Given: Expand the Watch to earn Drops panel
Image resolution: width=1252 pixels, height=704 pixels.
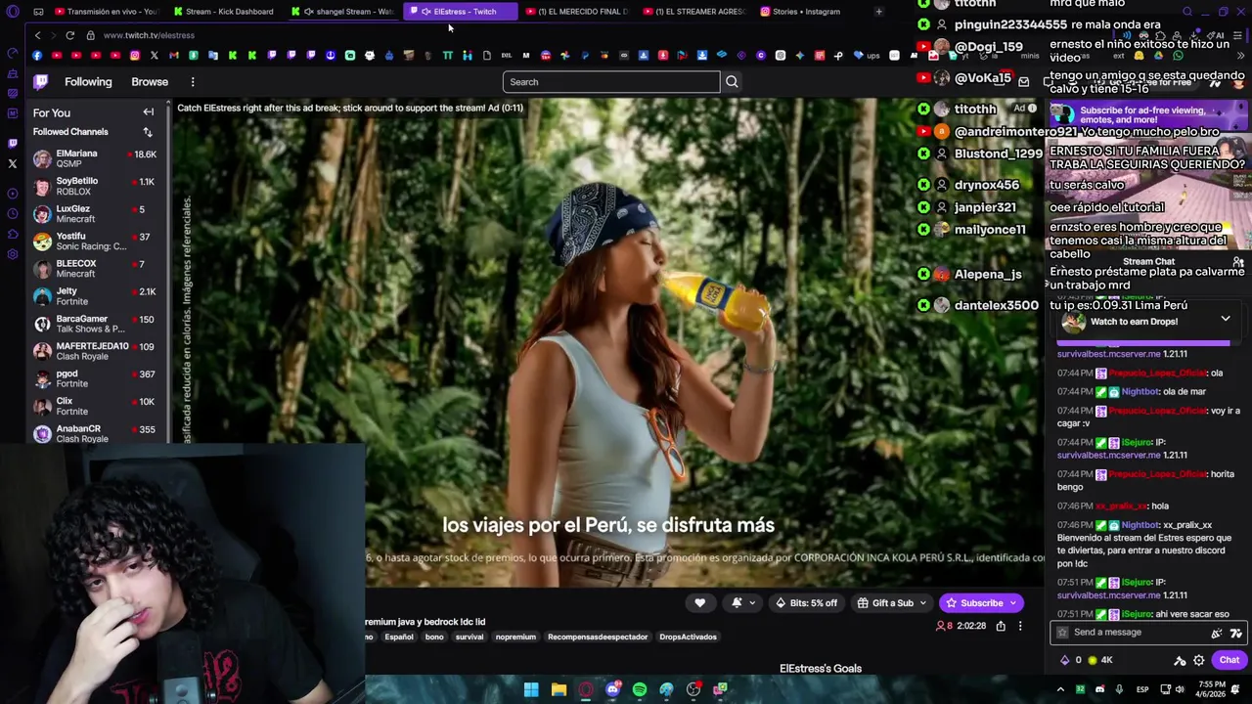Looking at the screenshot, I should [x=1226, y=319].
